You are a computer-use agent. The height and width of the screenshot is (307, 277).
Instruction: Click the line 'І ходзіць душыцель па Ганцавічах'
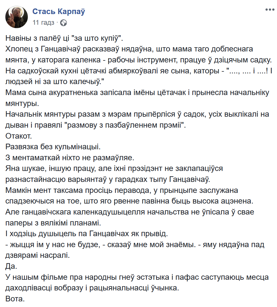pyautogui.click(x=87, y=234)
